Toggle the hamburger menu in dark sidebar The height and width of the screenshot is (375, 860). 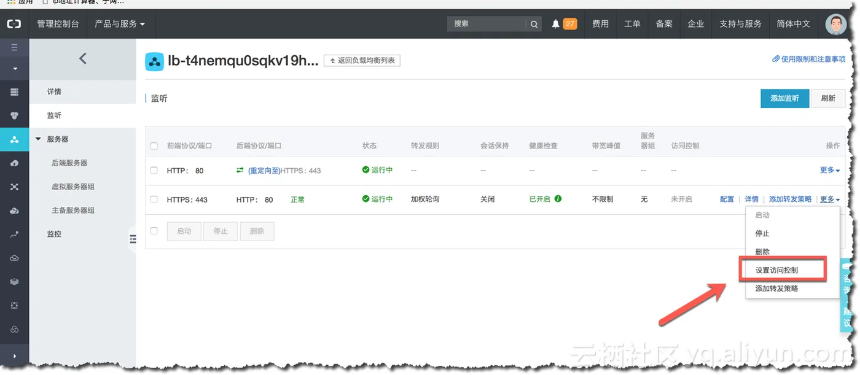[14, 47]
